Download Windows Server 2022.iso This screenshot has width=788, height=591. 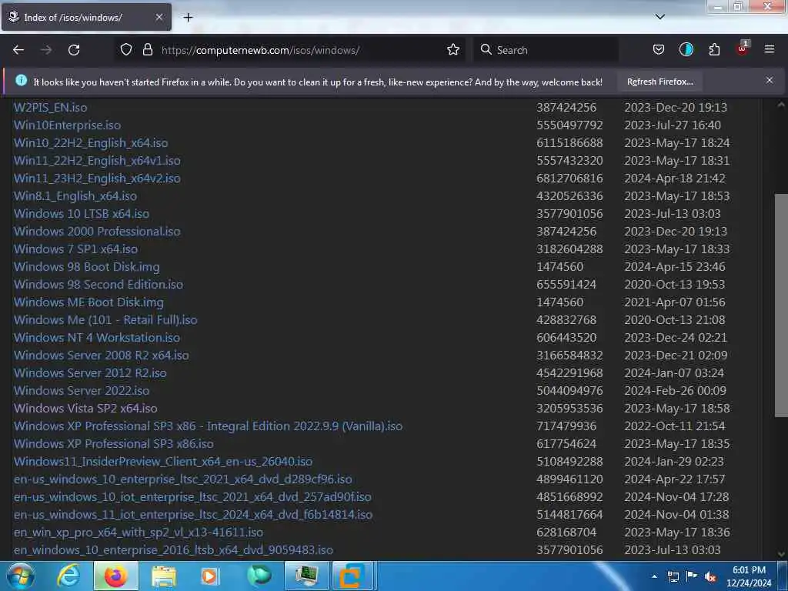click(82, 390)
